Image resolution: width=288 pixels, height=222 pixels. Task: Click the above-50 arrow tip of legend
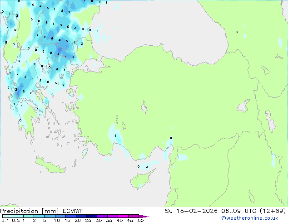(144, 216)
